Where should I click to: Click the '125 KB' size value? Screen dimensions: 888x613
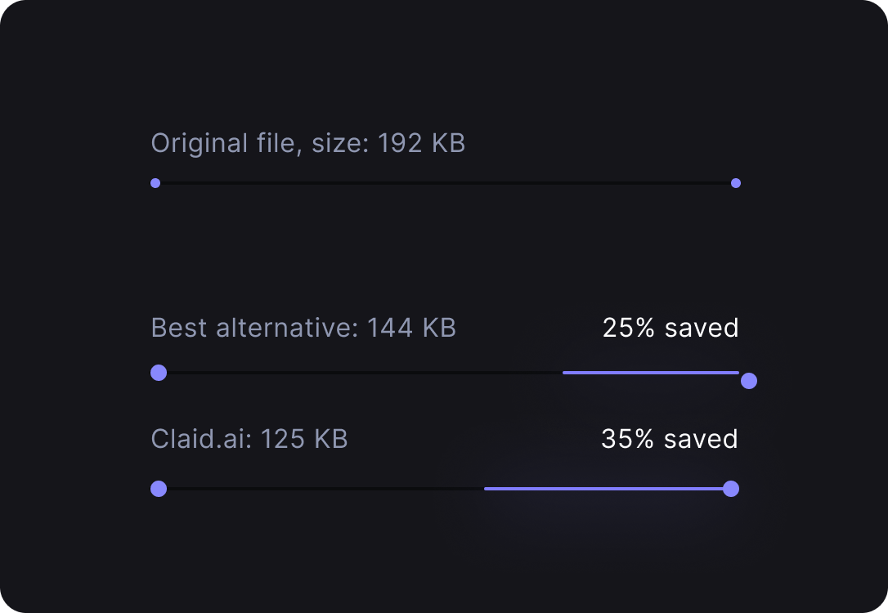pos(304,439)
